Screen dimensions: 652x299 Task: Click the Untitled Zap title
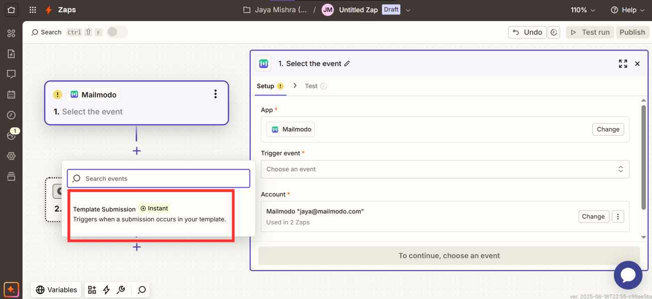[x=358, y=10]
